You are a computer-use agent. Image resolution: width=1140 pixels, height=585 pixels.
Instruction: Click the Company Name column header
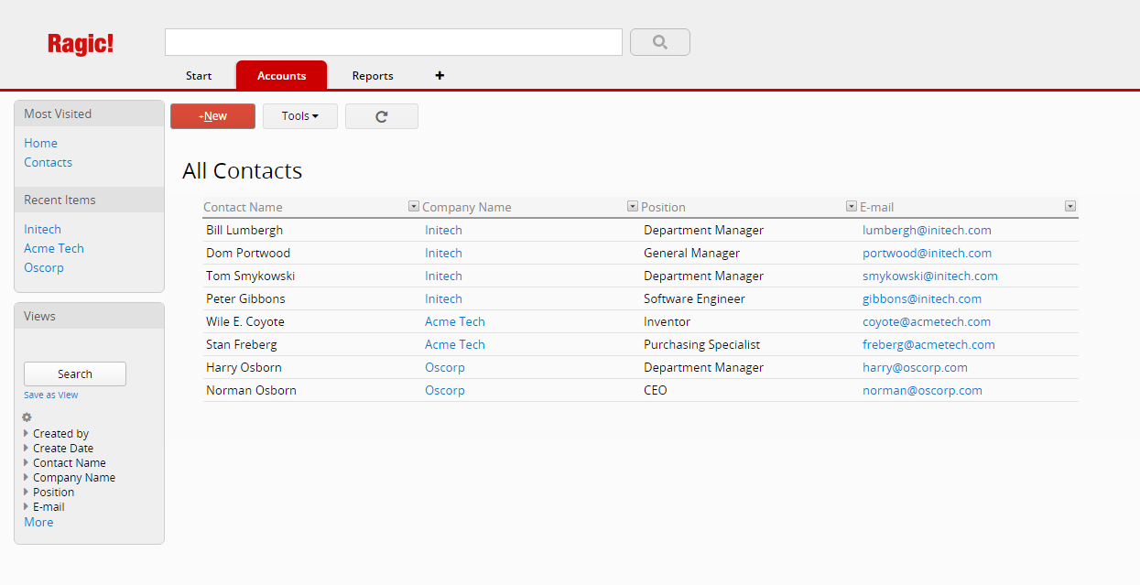pos(467,208)
